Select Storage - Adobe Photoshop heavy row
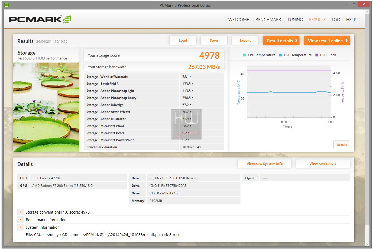Screen dimensions: 373x249 (154, 98)
